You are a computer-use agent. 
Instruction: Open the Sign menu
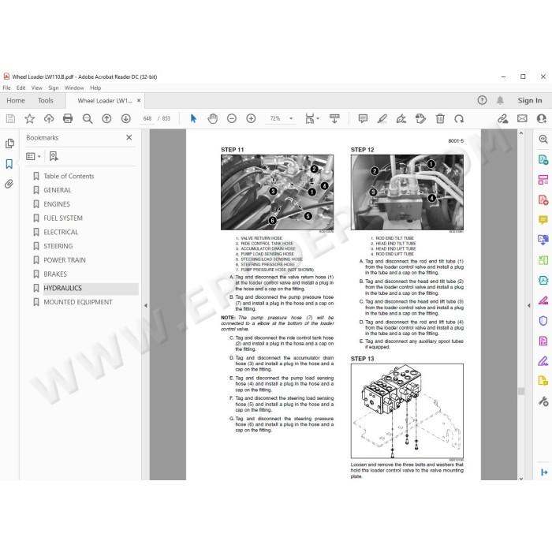click(x=54, y=88)
